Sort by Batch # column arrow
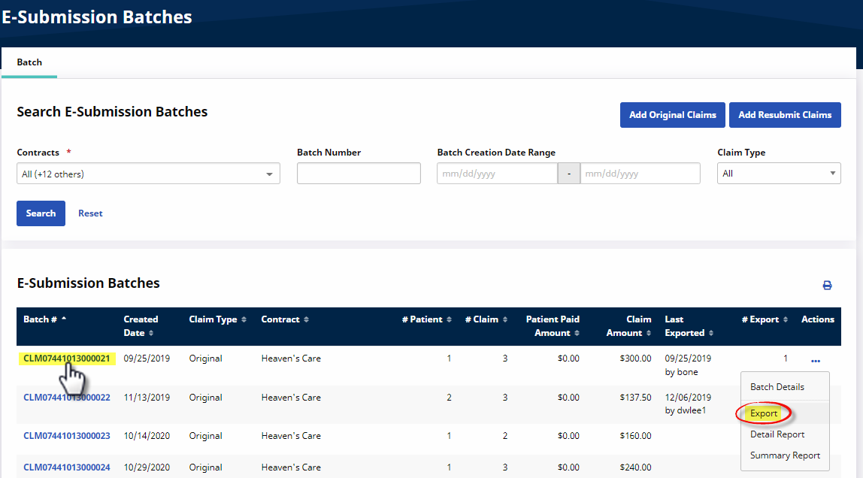Image resolution: width=863 pixels, height=478 pixels. (x=64, y=319)
